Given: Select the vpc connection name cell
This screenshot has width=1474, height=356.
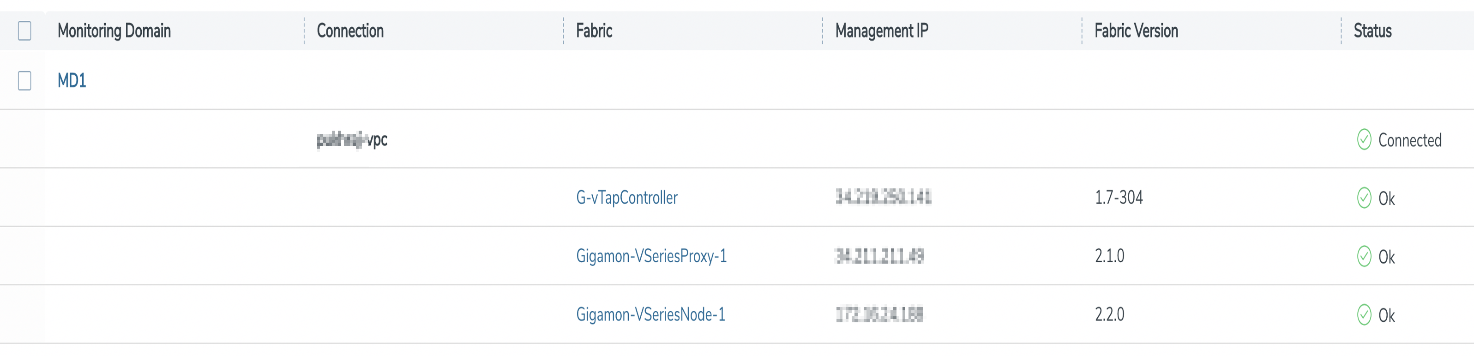Looking at the screenshot, I should pyautogui.click(x=352, y=139).
